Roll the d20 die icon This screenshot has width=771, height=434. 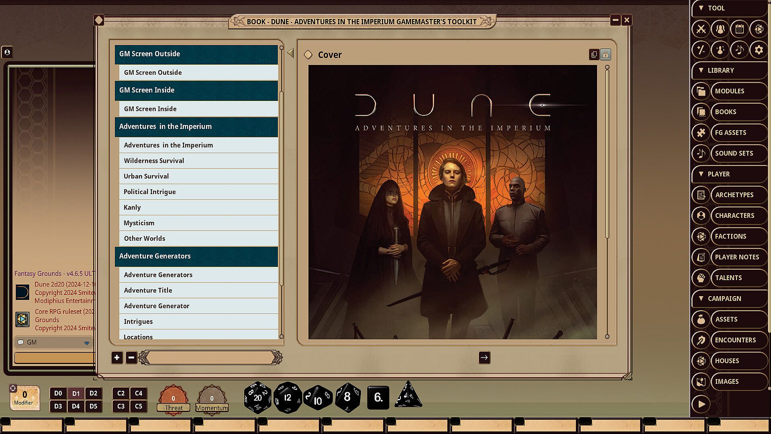coord(257,397)
